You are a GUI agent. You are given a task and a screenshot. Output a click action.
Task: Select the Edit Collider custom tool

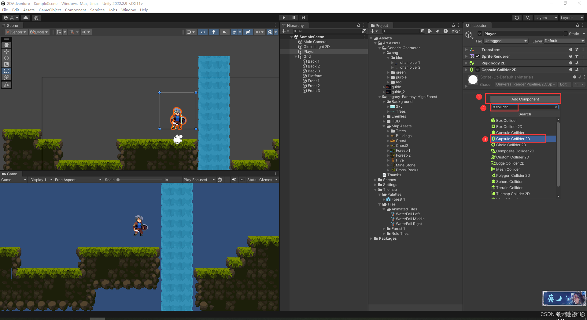pyautogui.click(x=6, y=85)
